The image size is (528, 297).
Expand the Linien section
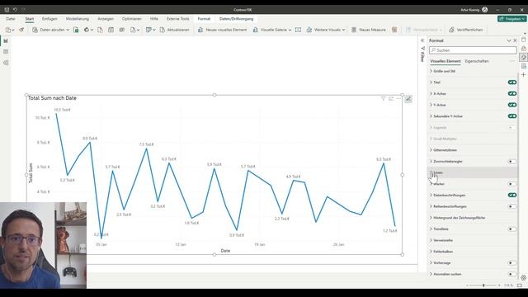[x=473, y=172]
